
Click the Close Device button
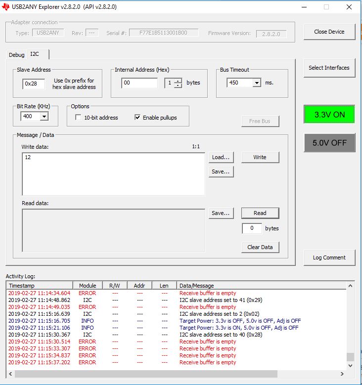[329, 32]
